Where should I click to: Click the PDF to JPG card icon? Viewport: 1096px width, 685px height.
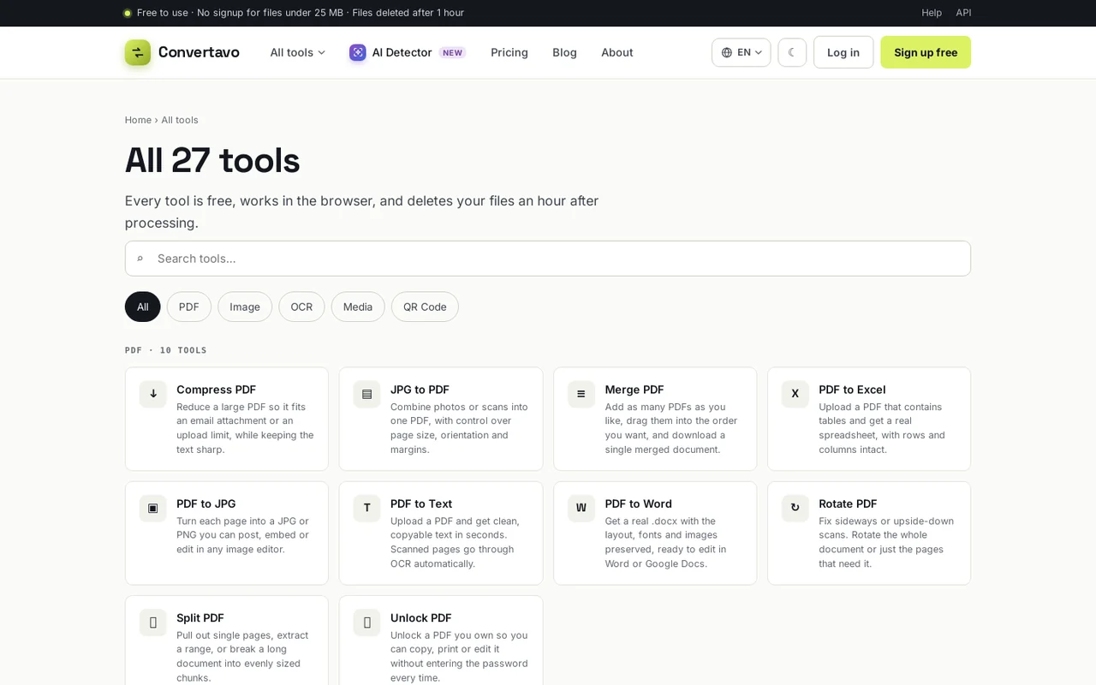point(153,508)
